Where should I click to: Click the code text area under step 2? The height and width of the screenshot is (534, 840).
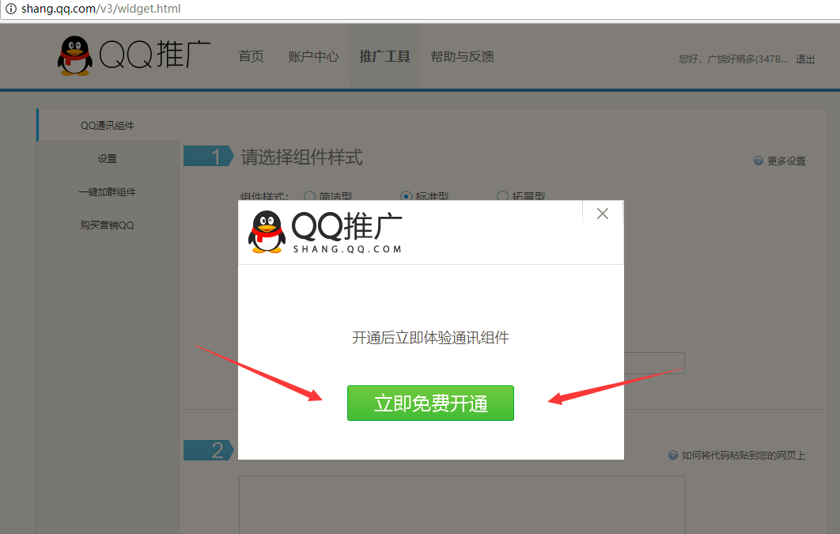pos(462,504)
